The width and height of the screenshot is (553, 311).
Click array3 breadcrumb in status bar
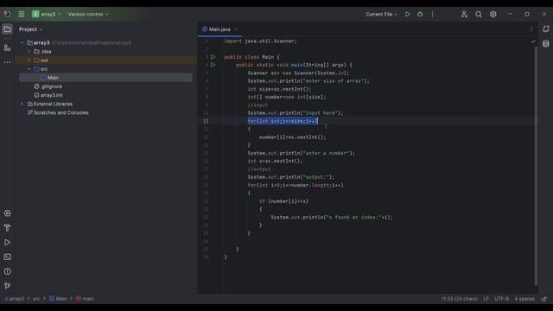(15, 299)
